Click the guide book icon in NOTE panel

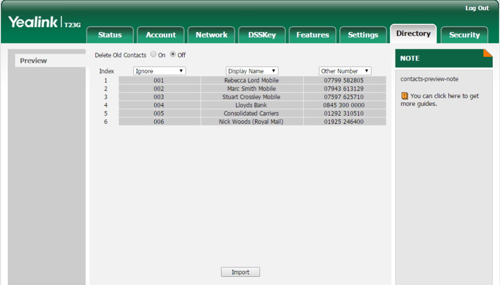coord(404,96)
